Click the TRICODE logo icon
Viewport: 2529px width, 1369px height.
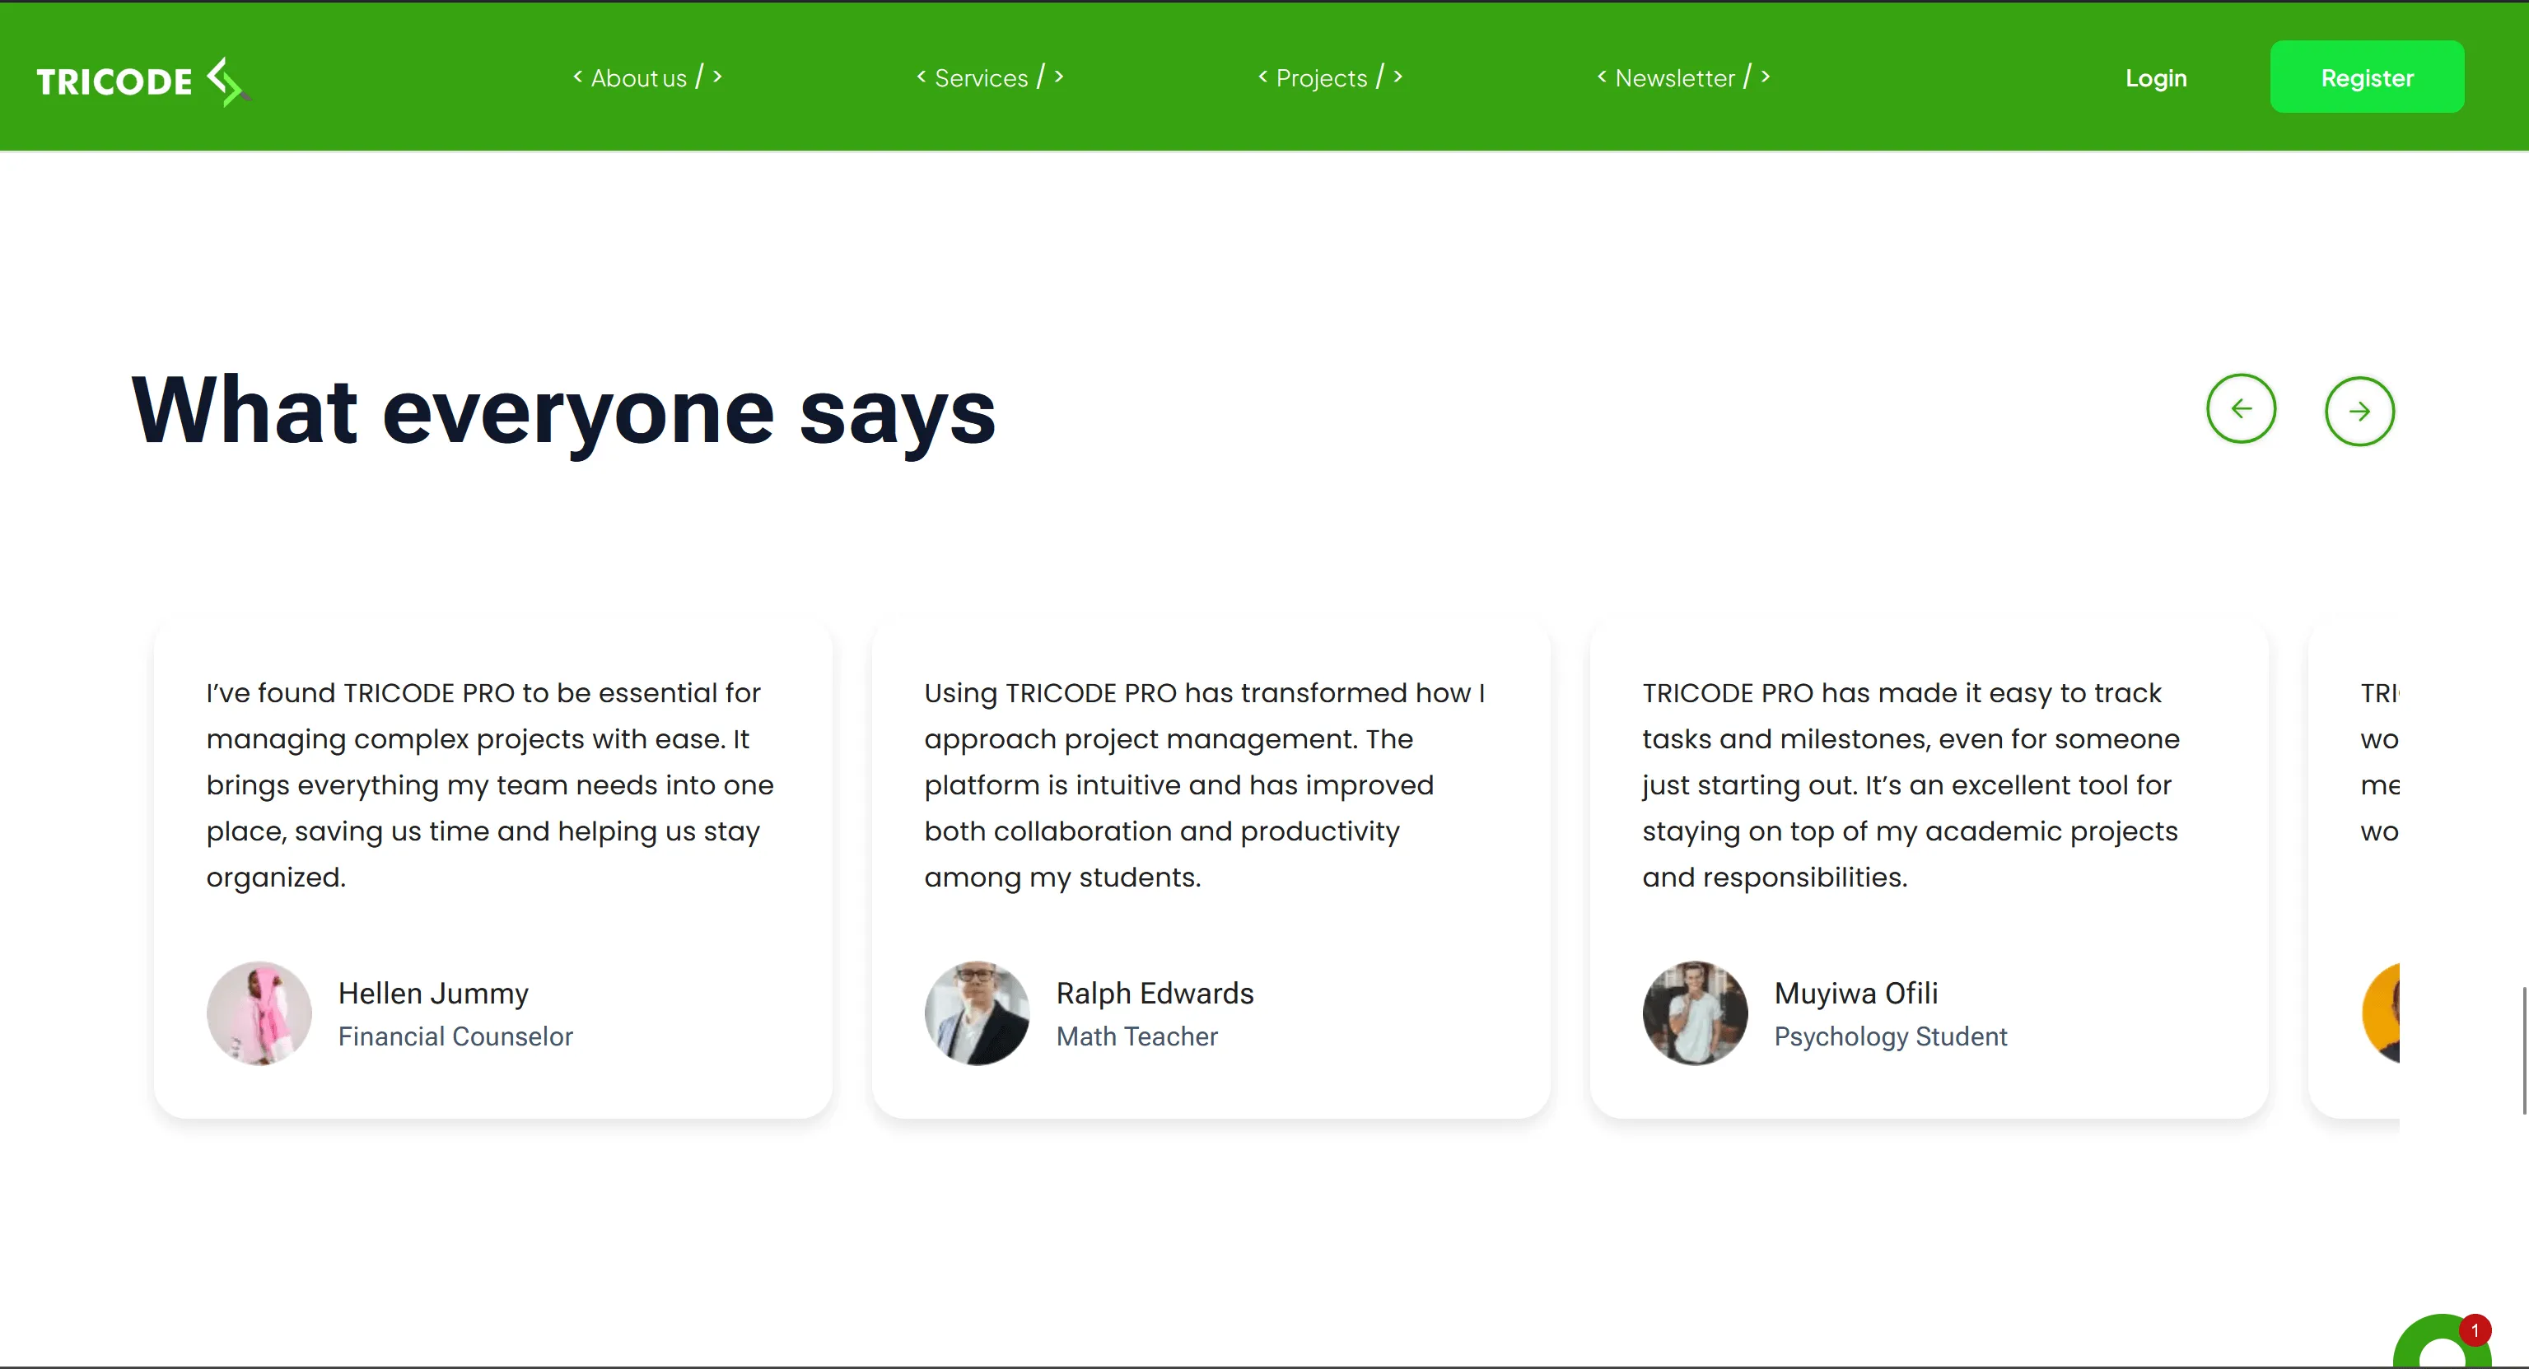[226, 81]
